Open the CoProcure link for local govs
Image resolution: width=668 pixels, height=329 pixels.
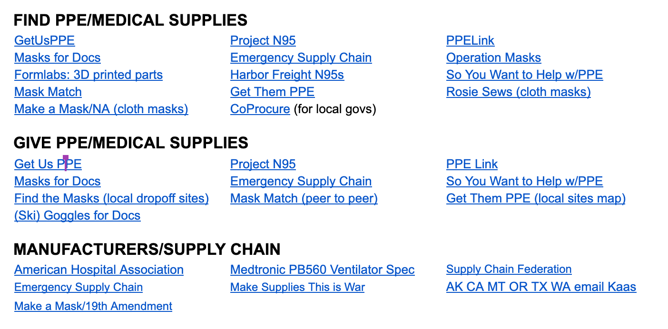pos(260,109)
